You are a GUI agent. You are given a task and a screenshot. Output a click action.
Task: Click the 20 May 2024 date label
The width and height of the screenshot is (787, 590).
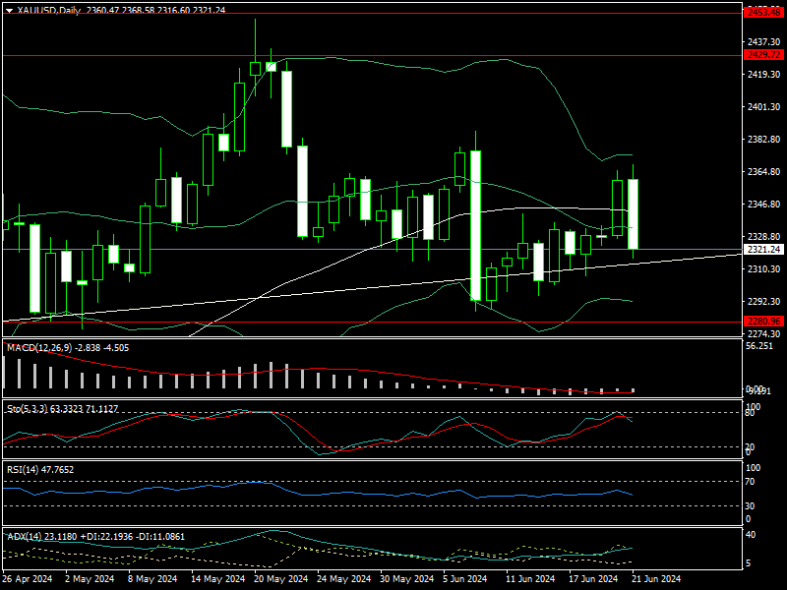click(281, 579)
